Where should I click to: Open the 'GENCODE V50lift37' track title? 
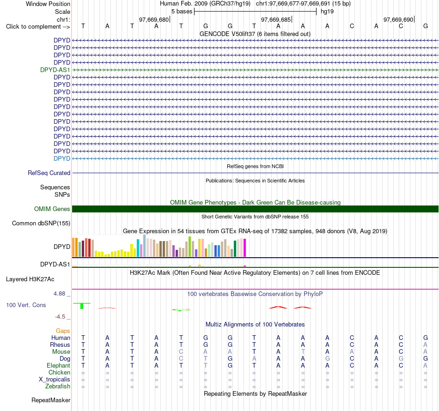click(x=255, y=34)
